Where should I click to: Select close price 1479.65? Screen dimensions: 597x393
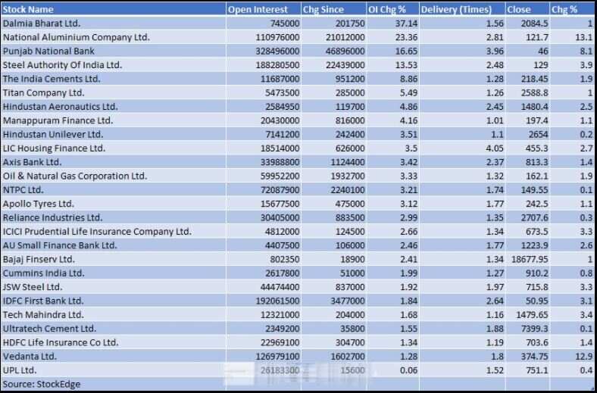pos(533,315)
